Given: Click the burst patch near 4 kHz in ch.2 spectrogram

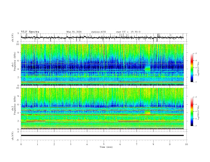Looking at the screenshot, I should (x=148, y=112).
